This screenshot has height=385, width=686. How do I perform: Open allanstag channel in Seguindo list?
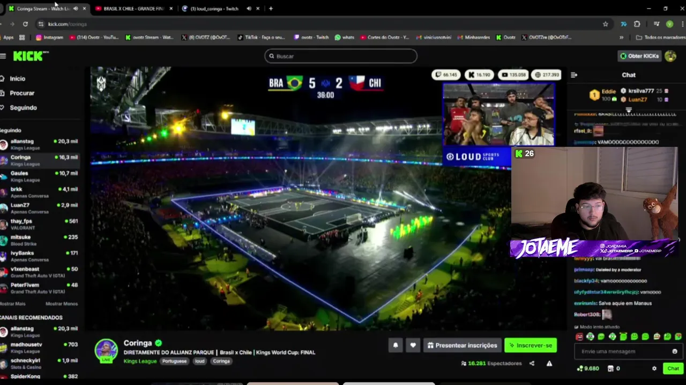pyautogui.click(x=39, y=144)
